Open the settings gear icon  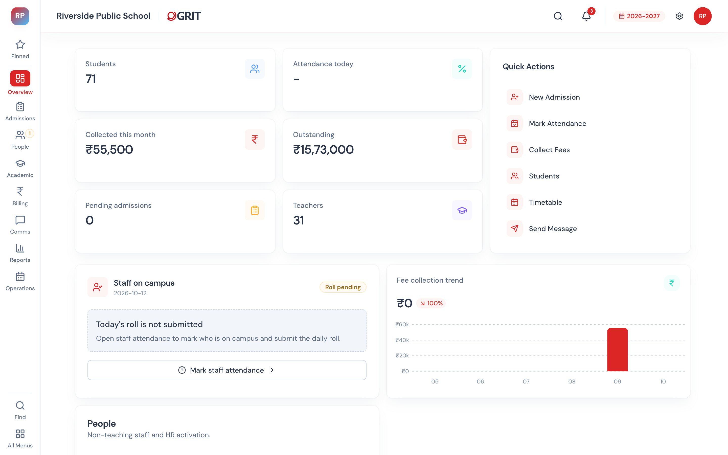(x=679, y=16)
